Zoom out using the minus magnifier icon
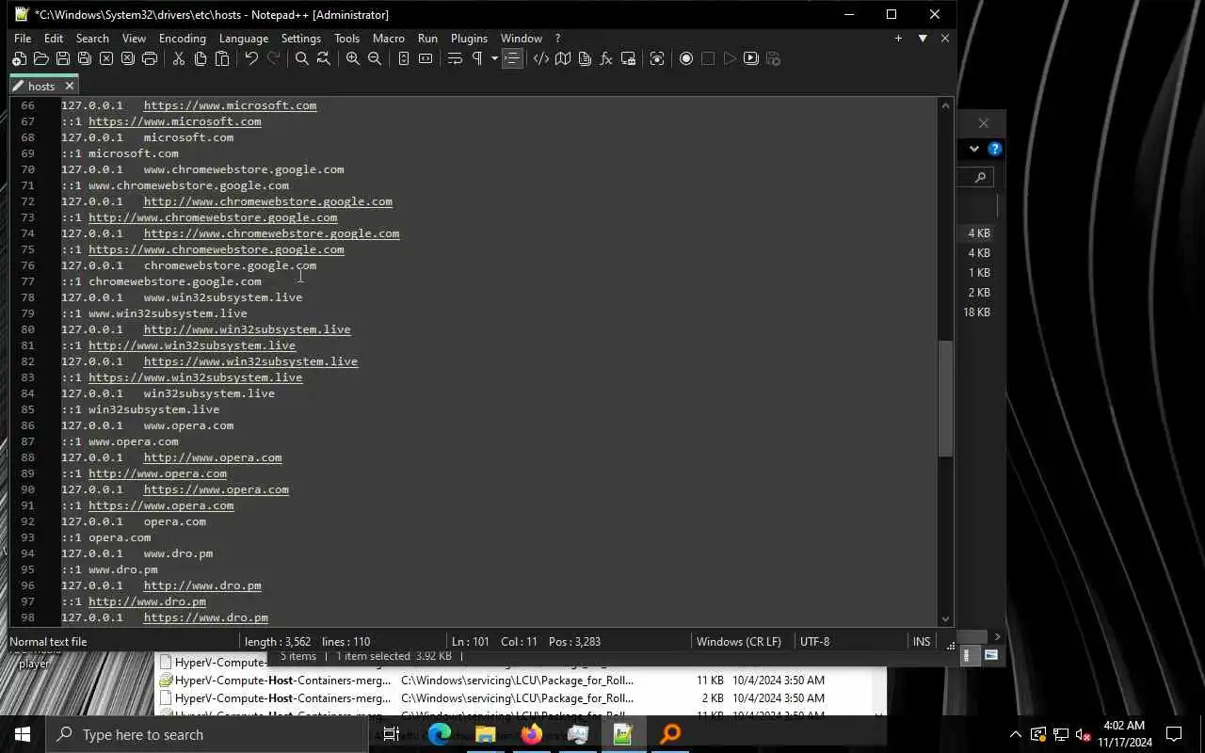Screen dimensions: 1205x753 pyautogui.click(x=374, y=58)
